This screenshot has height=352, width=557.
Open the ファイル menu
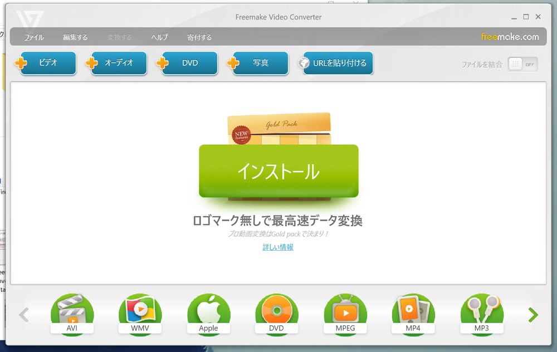tap(35, 37)
